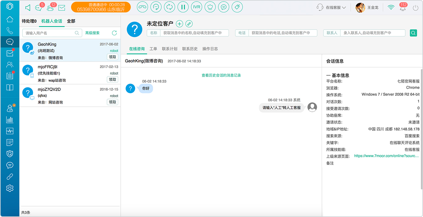This screenshot has width=423, height=217.
Task: Add new customer with plus icon
Action: [179, 24]
